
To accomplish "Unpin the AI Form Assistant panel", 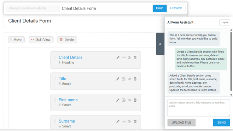I will point(225,22).
